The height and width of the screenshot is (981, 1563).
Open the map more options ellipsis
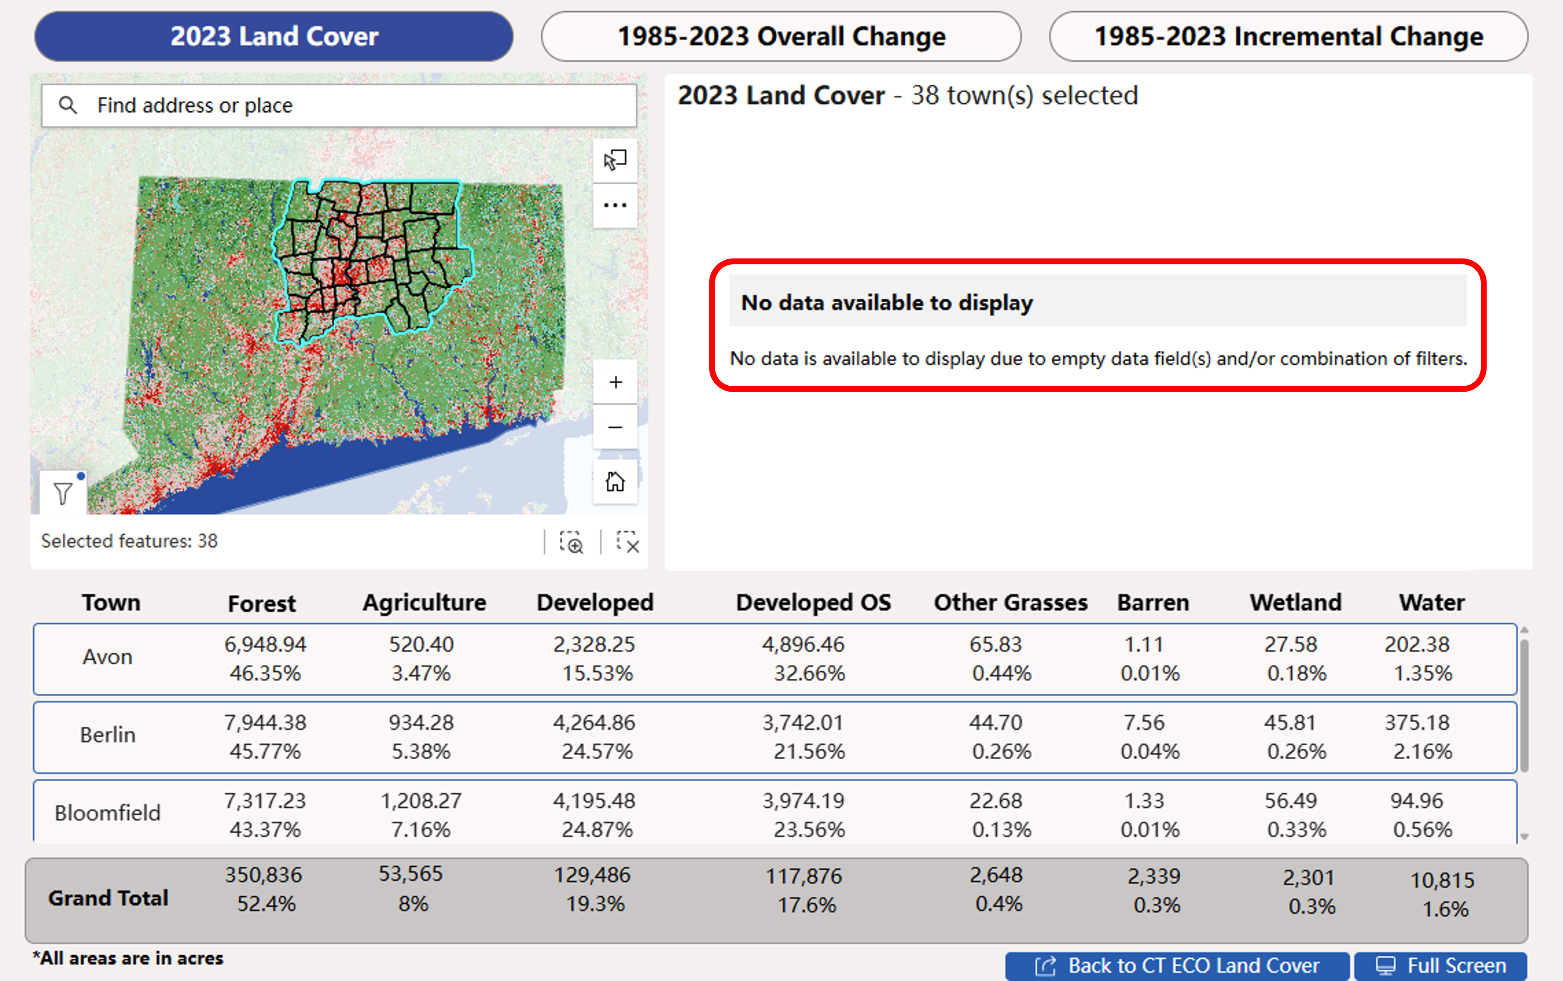tap(615, 206)
